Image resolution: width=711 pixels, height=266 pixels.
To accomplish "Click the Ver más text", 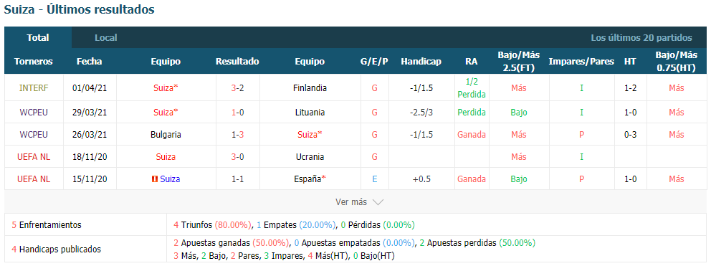I will tap(351, 202).
